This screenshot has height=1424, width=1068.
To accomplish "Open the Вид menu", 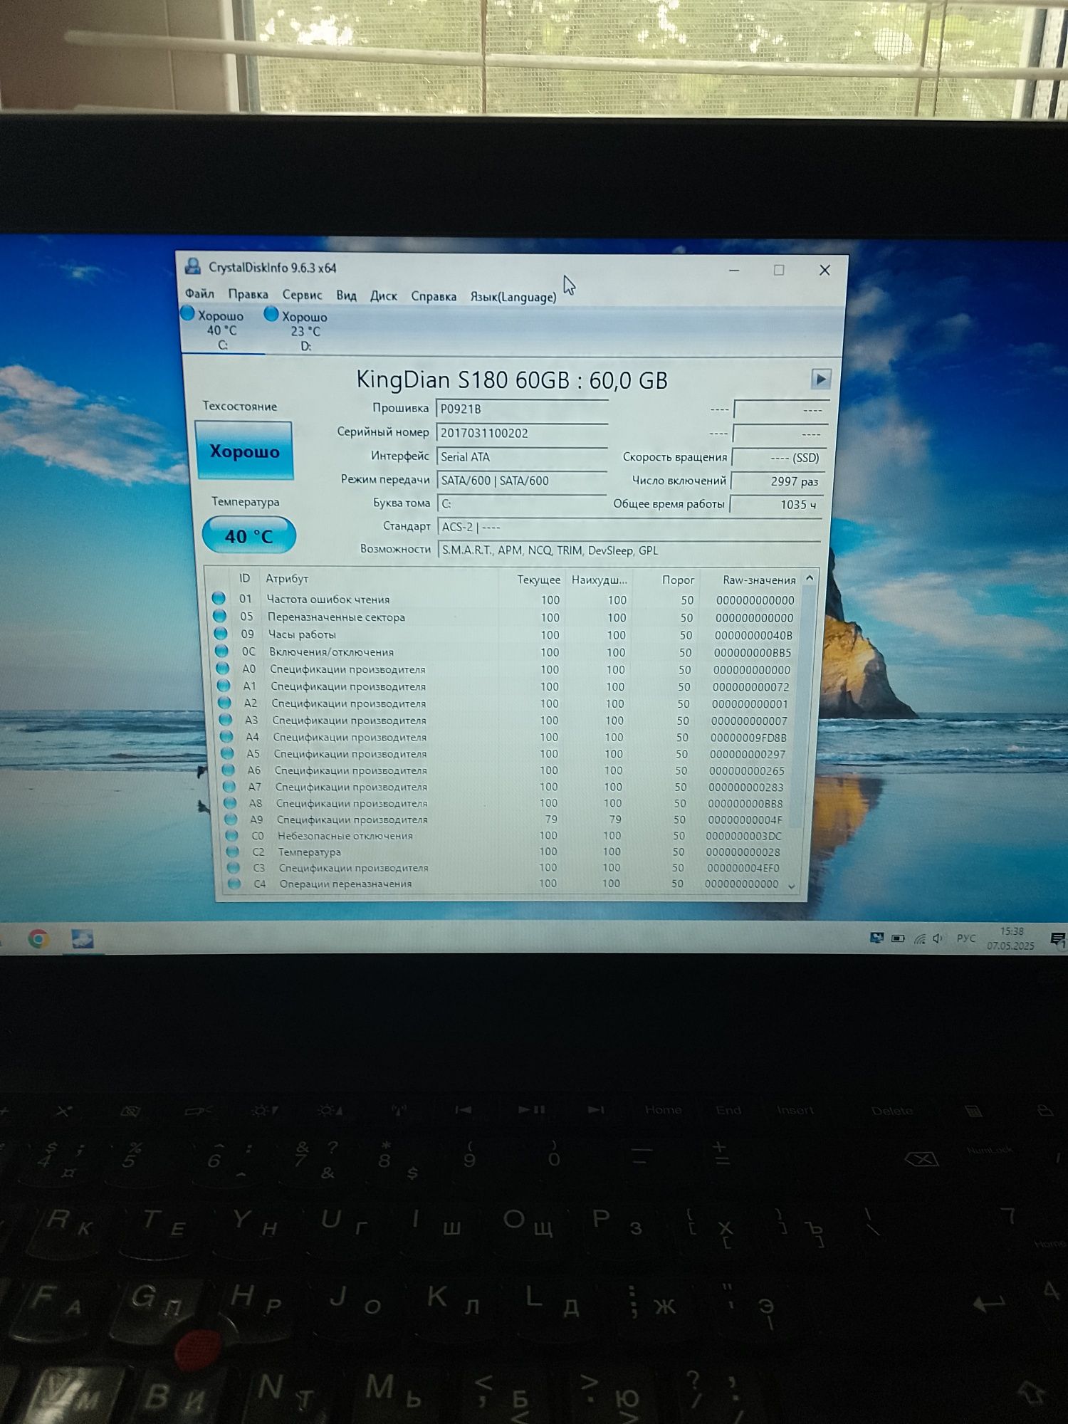I will [x=346, y=295].
